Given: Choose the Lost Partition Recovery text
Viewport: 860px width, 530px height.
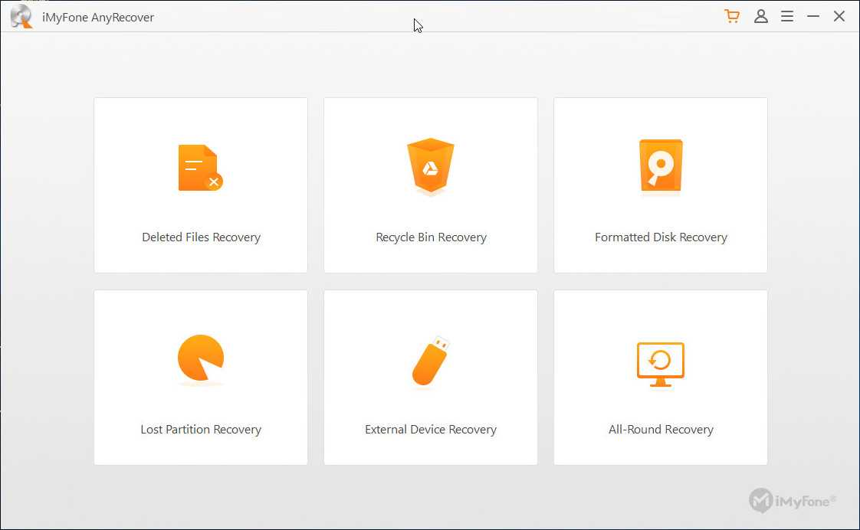Looking at the screenshot, I should pyautogui.click(x=201, y=430).
